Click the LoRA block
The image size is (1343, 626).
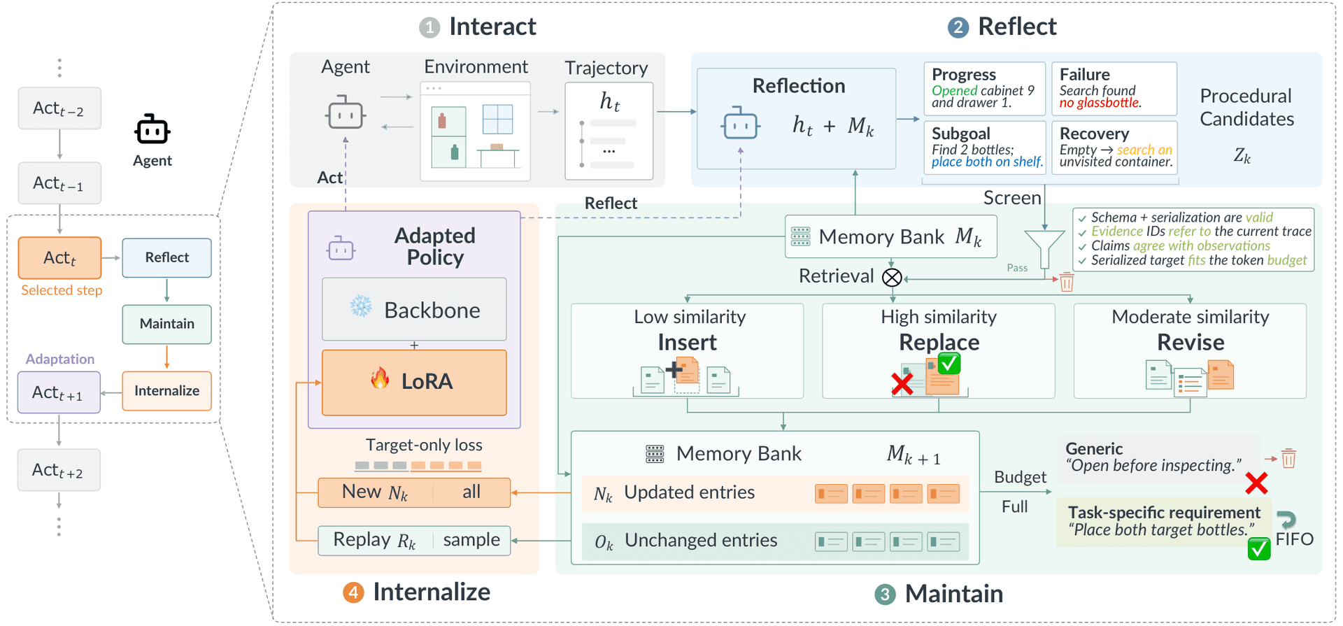(x=414, y=383)
